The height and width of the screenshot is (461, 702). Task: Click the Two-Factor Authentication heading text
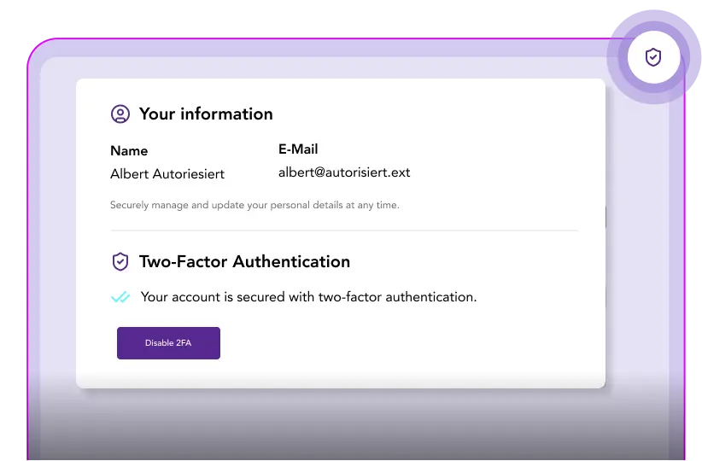[244, 262]
